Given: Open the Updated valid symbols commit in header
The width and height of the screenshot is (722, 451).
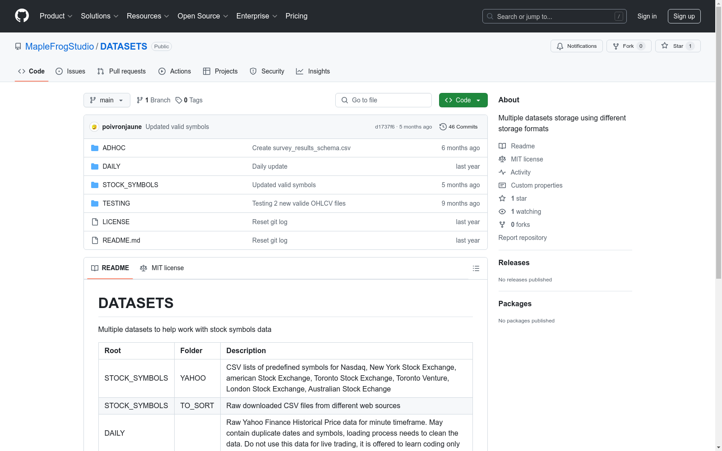Looking at the screenshot, I should pos(177,127).
